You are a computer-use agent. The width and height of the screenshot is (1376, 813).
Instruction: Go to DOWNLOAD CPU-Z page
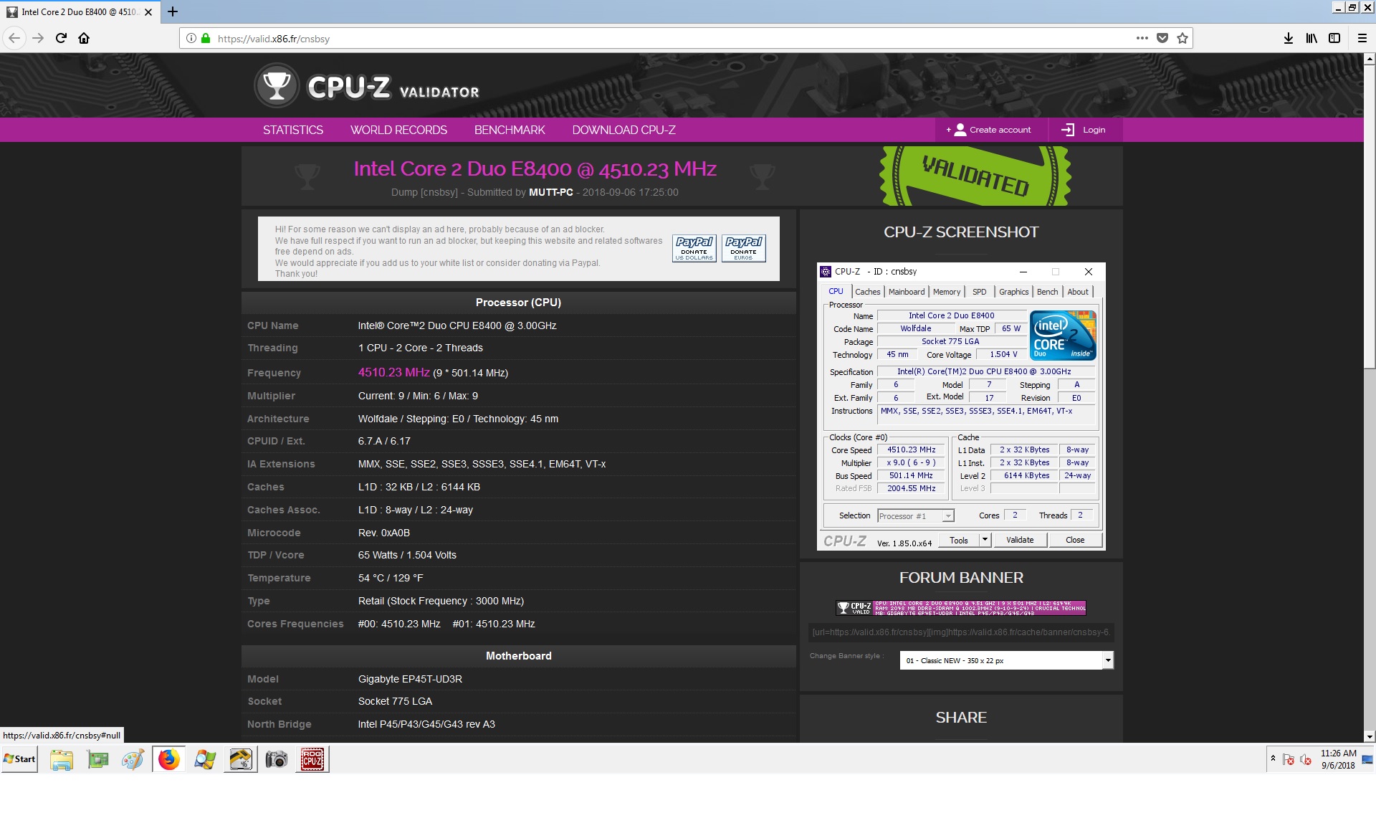point(623,130)
